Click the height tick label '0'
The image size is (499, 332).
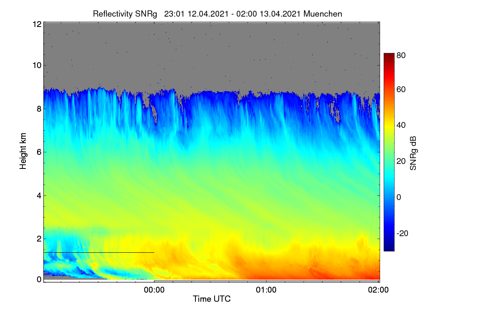tap(39, 279)
